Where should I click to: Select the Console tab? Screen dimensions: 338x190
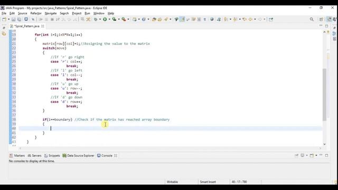(105, 156)
